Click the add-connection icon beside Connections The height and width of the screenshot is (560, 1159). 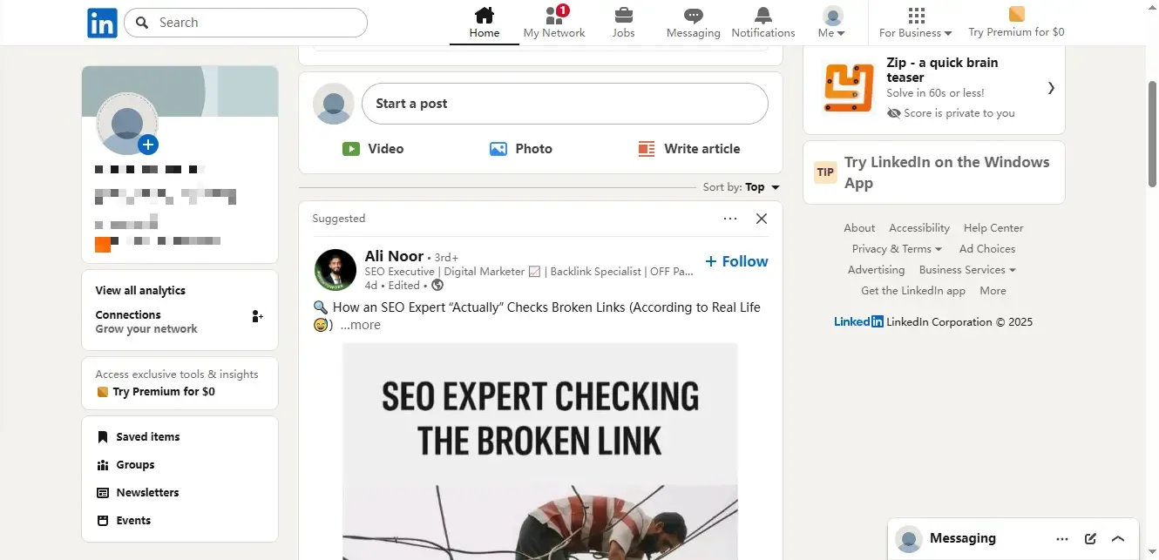click(257, 316)
